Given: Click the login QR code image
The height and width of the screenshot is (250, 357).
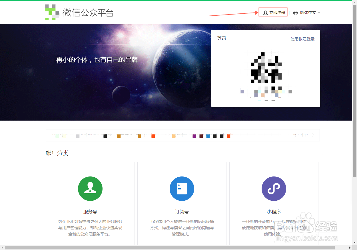Looking at the screenshot, I should coord(266,68).
